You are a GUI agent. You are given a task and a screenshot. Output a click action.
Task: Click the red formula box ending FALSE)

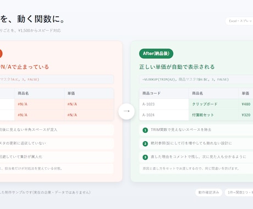click(57, 79)
